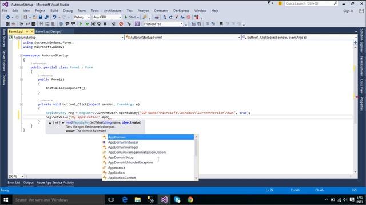Switch to Form1.cs [Design] tab
Image resolution: width=366 pixels, height=205 pixels.
point(49,32)
